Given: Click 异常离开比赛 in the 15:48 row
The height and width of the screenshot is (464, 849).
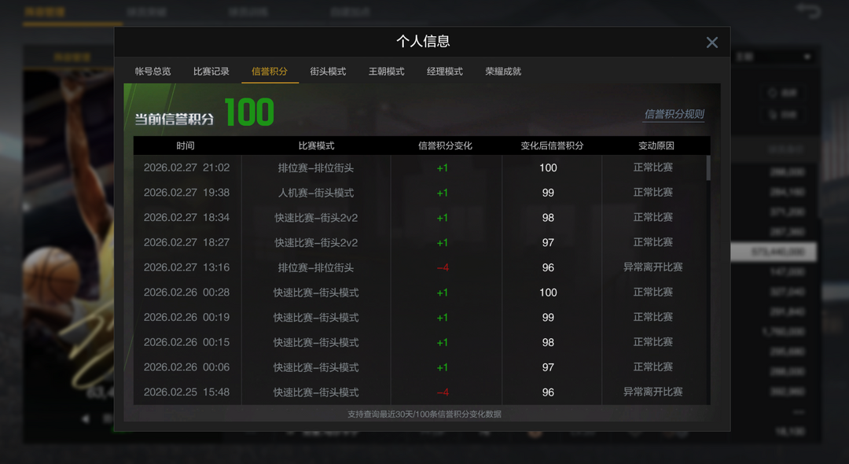Looking at the screenshot, I should click(653, 392).
